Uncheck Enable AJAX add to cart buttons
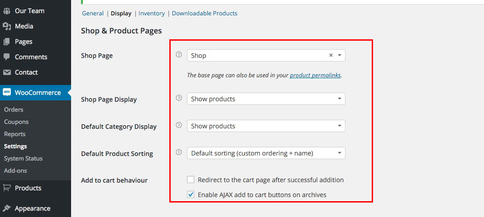The image size is (484, 217). 191,195
